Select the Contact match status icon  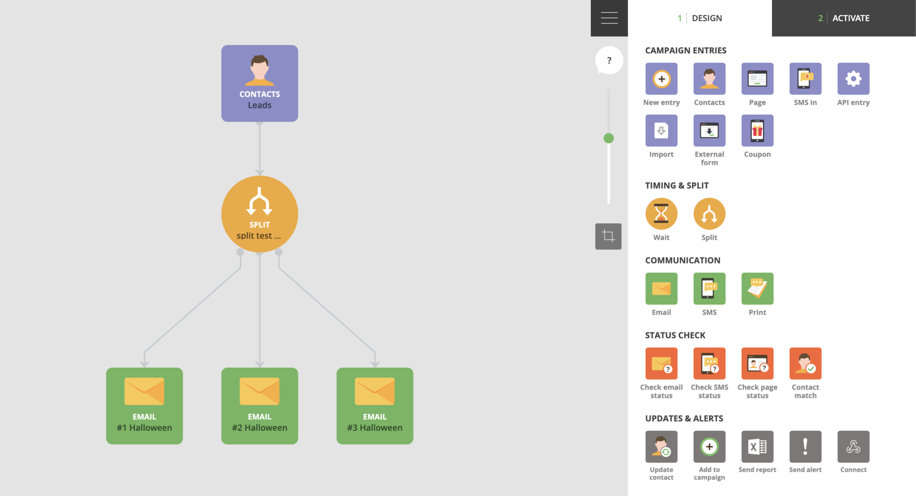pyautogui.click(x=805, y=364)
